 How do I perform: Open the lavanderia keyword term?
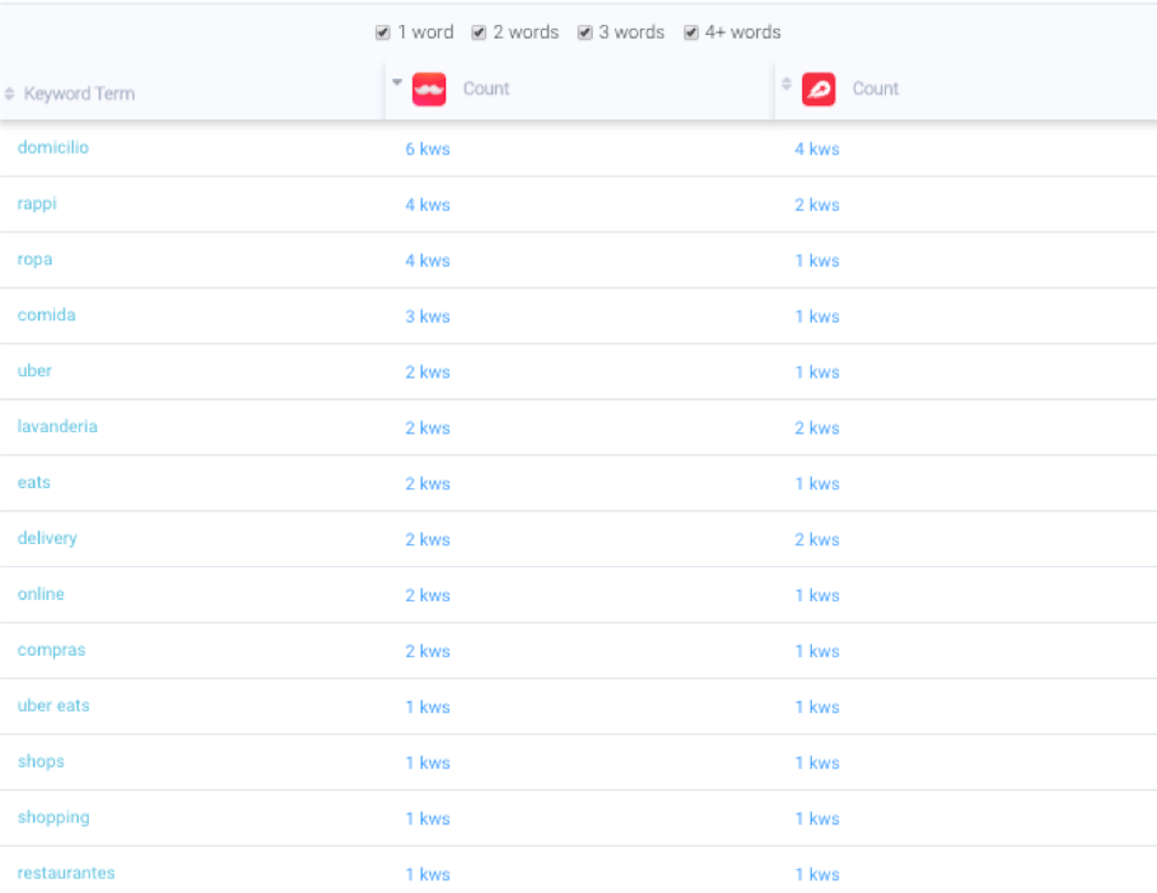[57, 426]
